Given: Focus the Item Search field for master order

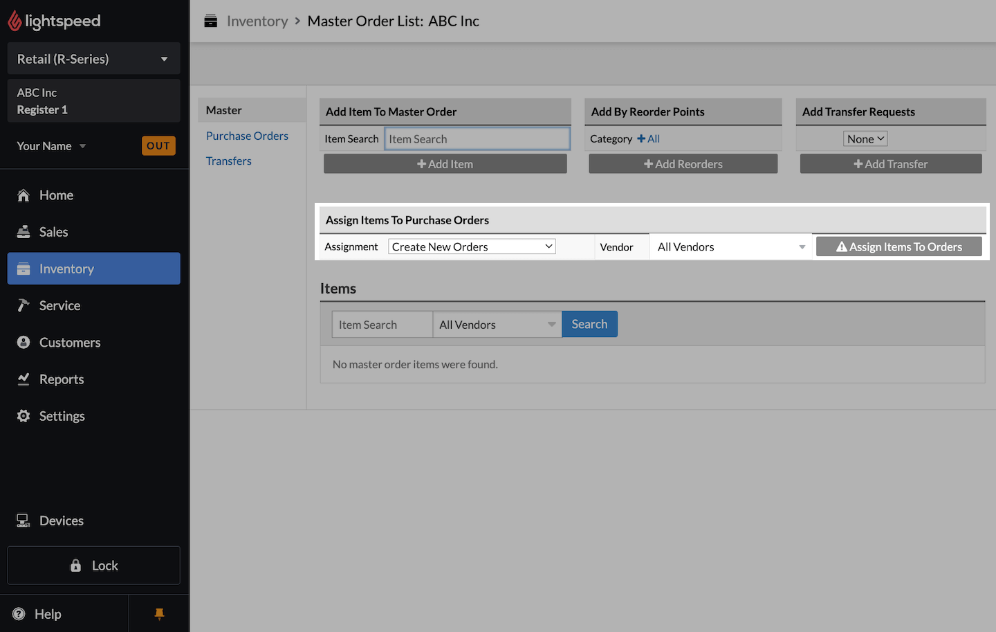Looking at the screenshot, I should [477, 138].
